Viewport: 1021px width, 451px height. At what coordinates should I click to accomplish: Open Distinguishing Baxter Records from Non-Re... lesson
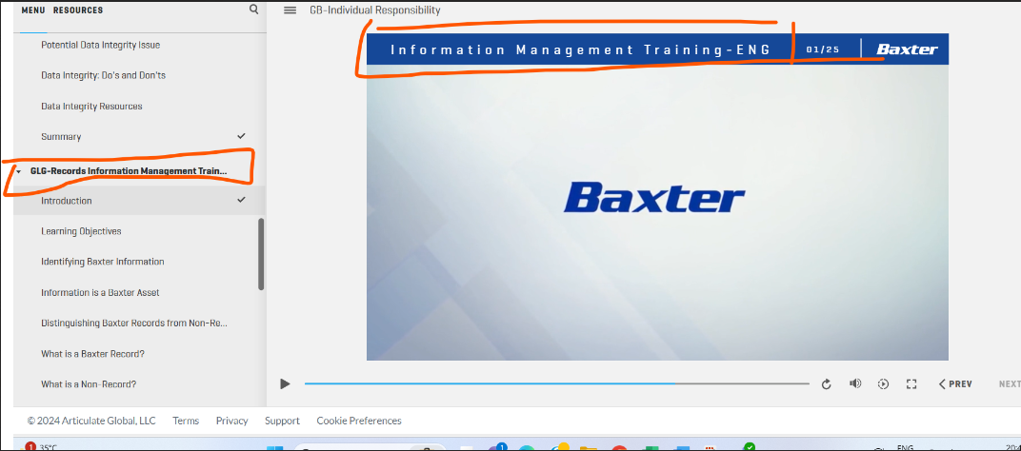pos(134,324)
